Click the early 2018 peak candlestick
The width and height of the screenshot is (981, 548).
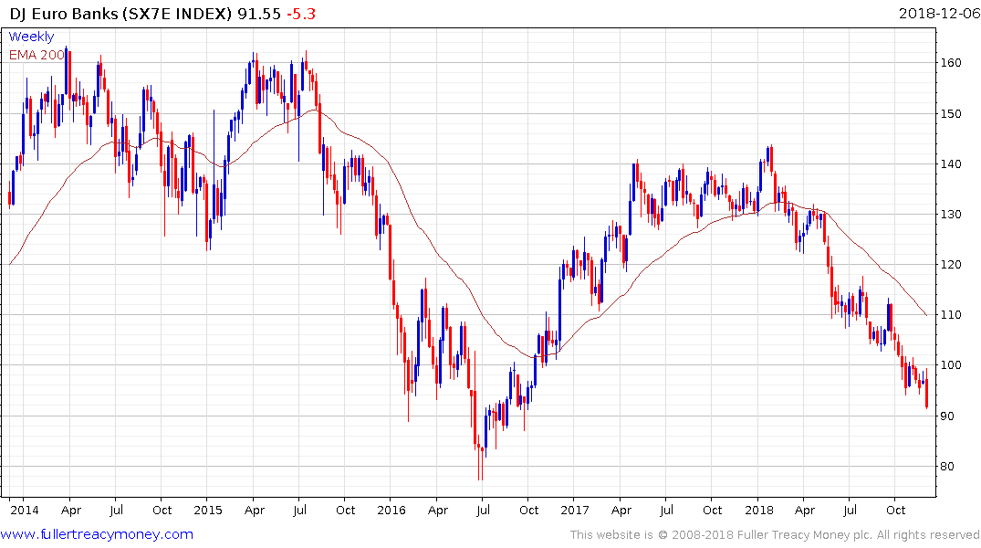771,160
